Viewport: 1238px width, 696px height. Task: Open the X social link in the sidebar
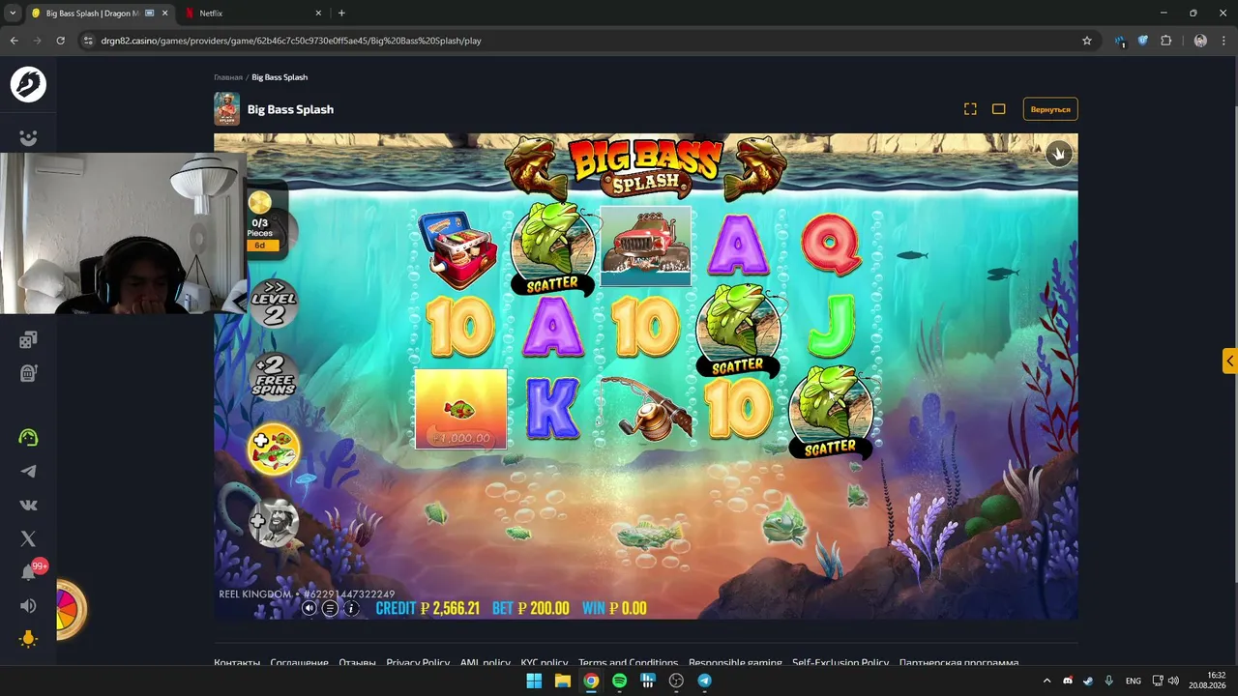(28, 538)
